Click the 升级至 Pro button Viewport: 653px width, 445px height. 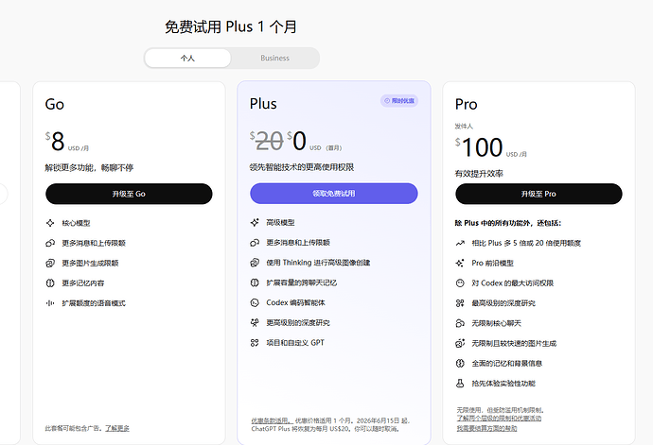538,194
